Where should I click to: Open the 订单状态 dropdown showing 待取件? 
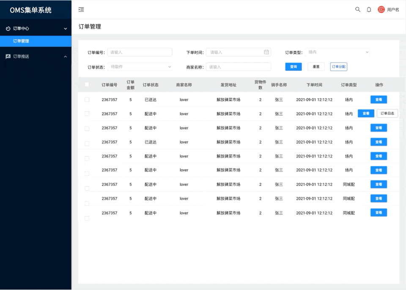(x=140, y=66)
